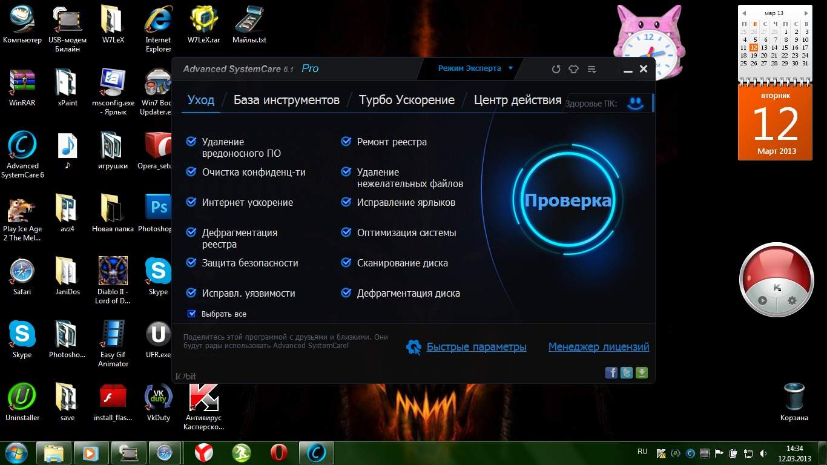Switch to the База инструментов tab

click(x=286, y=100)
